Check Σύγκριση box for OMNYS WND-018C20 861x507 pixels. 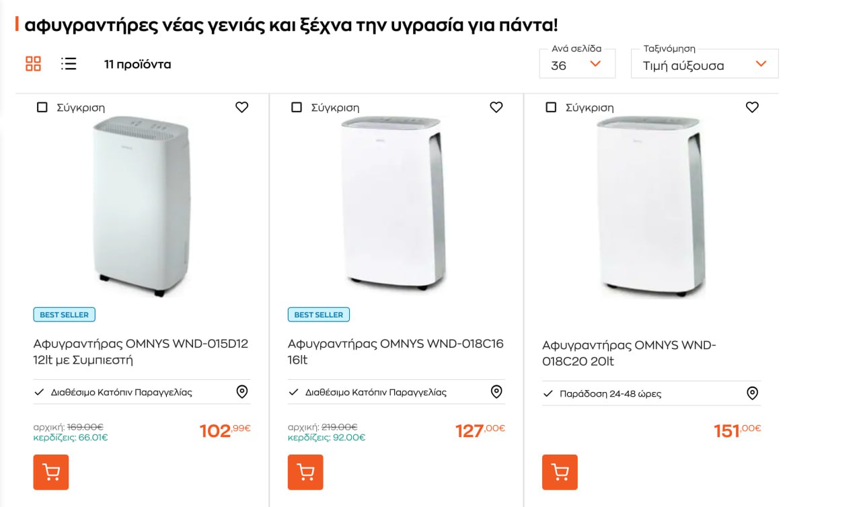point(551,108)
